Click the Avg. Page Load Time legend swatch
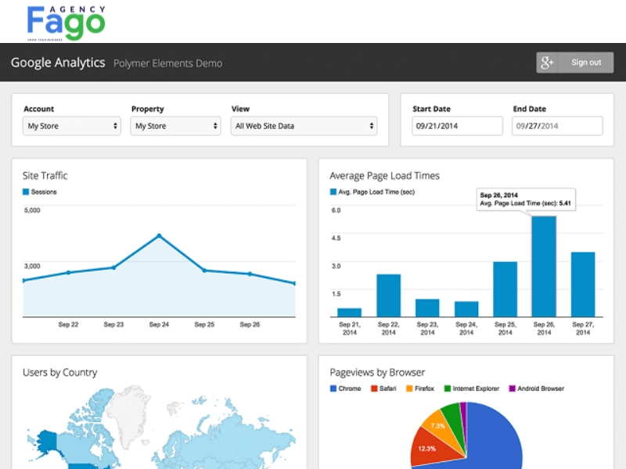Image resolution: width=626 pixels, height=469 pixels. click(x=333, y=192)
